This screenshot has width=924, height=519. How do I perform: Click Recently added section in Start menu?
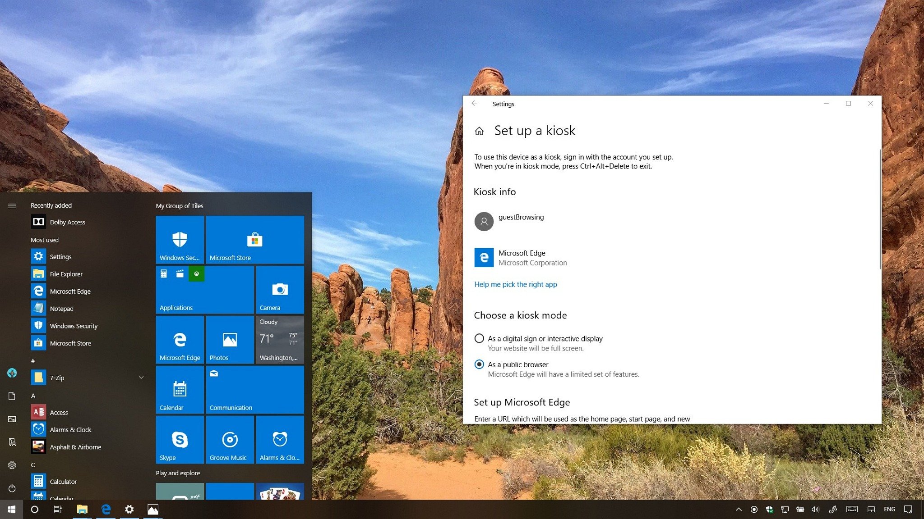click(50, 205)
